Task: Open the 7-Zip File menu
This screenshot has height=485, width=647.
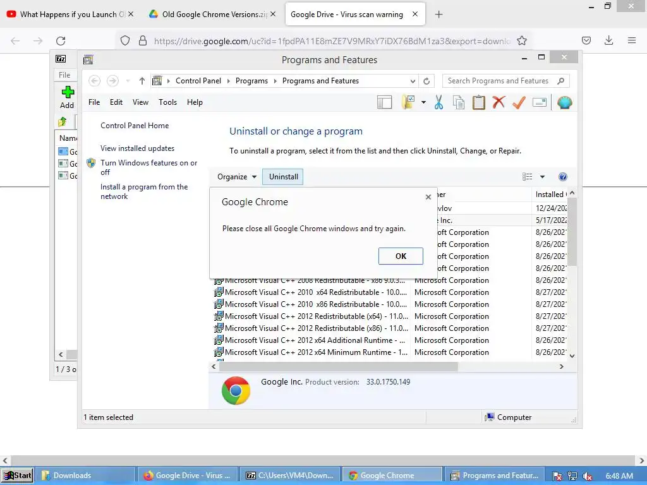Action: 64,75
